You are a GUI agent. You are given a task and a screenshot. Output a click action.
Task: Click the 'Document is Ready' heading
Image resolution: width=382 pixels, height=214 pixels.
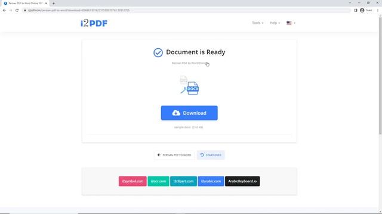coord(196,52)
